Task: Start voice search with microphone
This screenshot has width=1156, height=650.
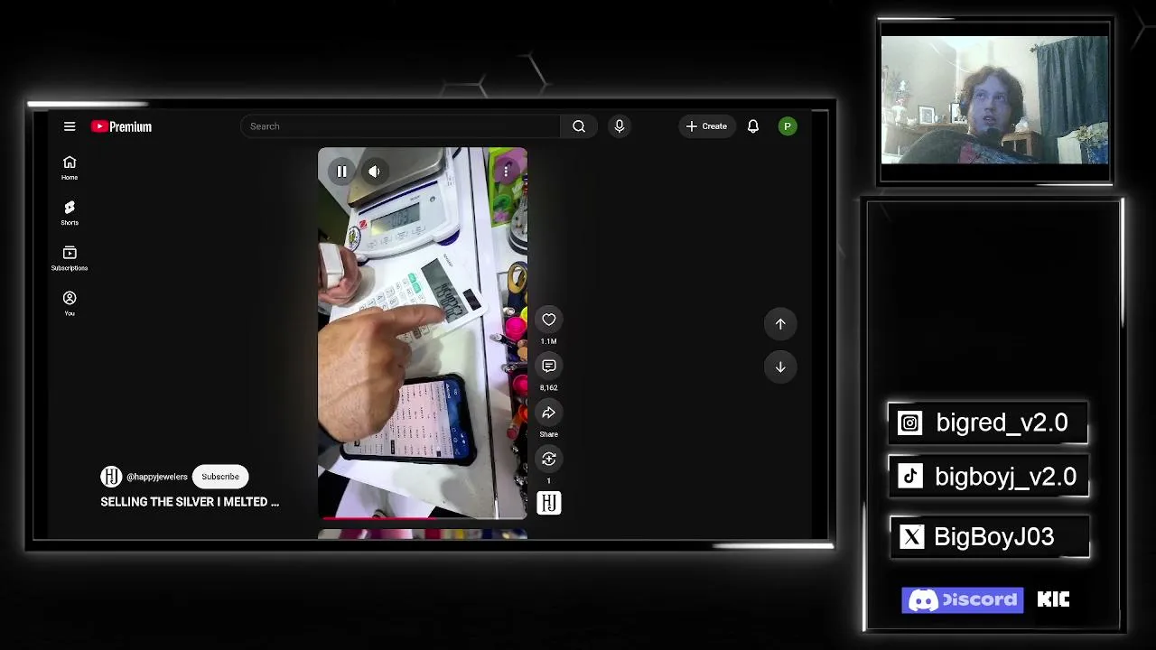Action: click(x=620, y=126)
